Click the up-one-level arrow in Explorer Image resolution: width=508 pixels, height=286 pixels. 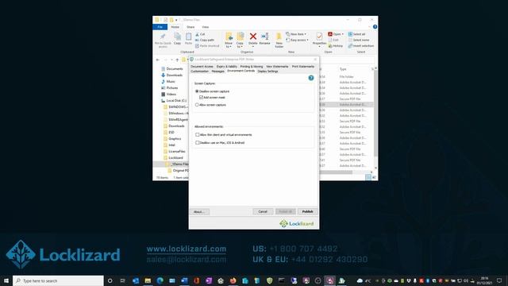(177, 60)
